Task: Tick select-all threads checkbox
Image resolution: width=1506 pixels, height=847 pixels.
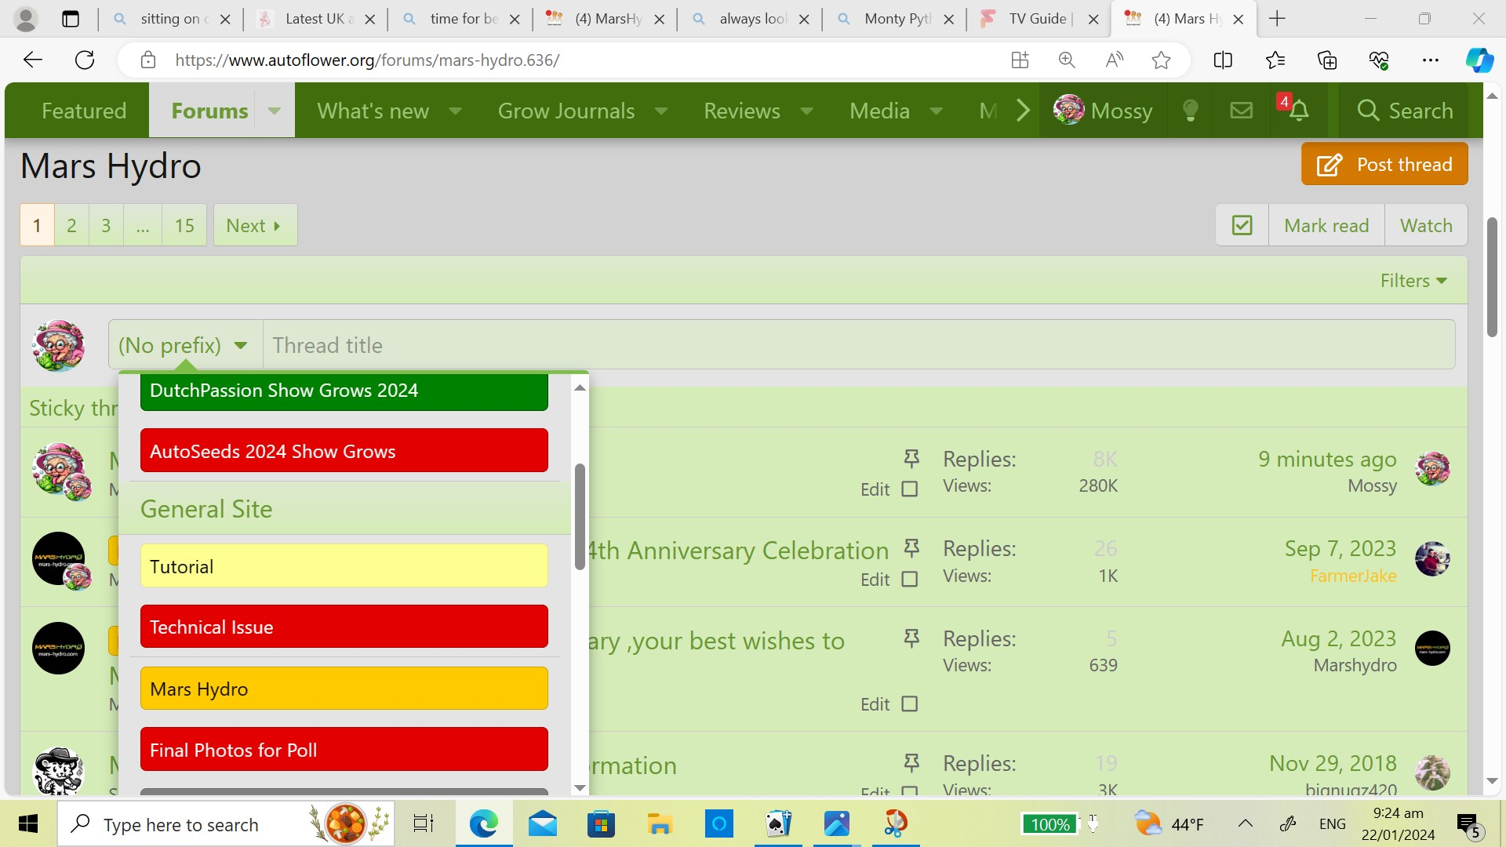Action: 1242,226
